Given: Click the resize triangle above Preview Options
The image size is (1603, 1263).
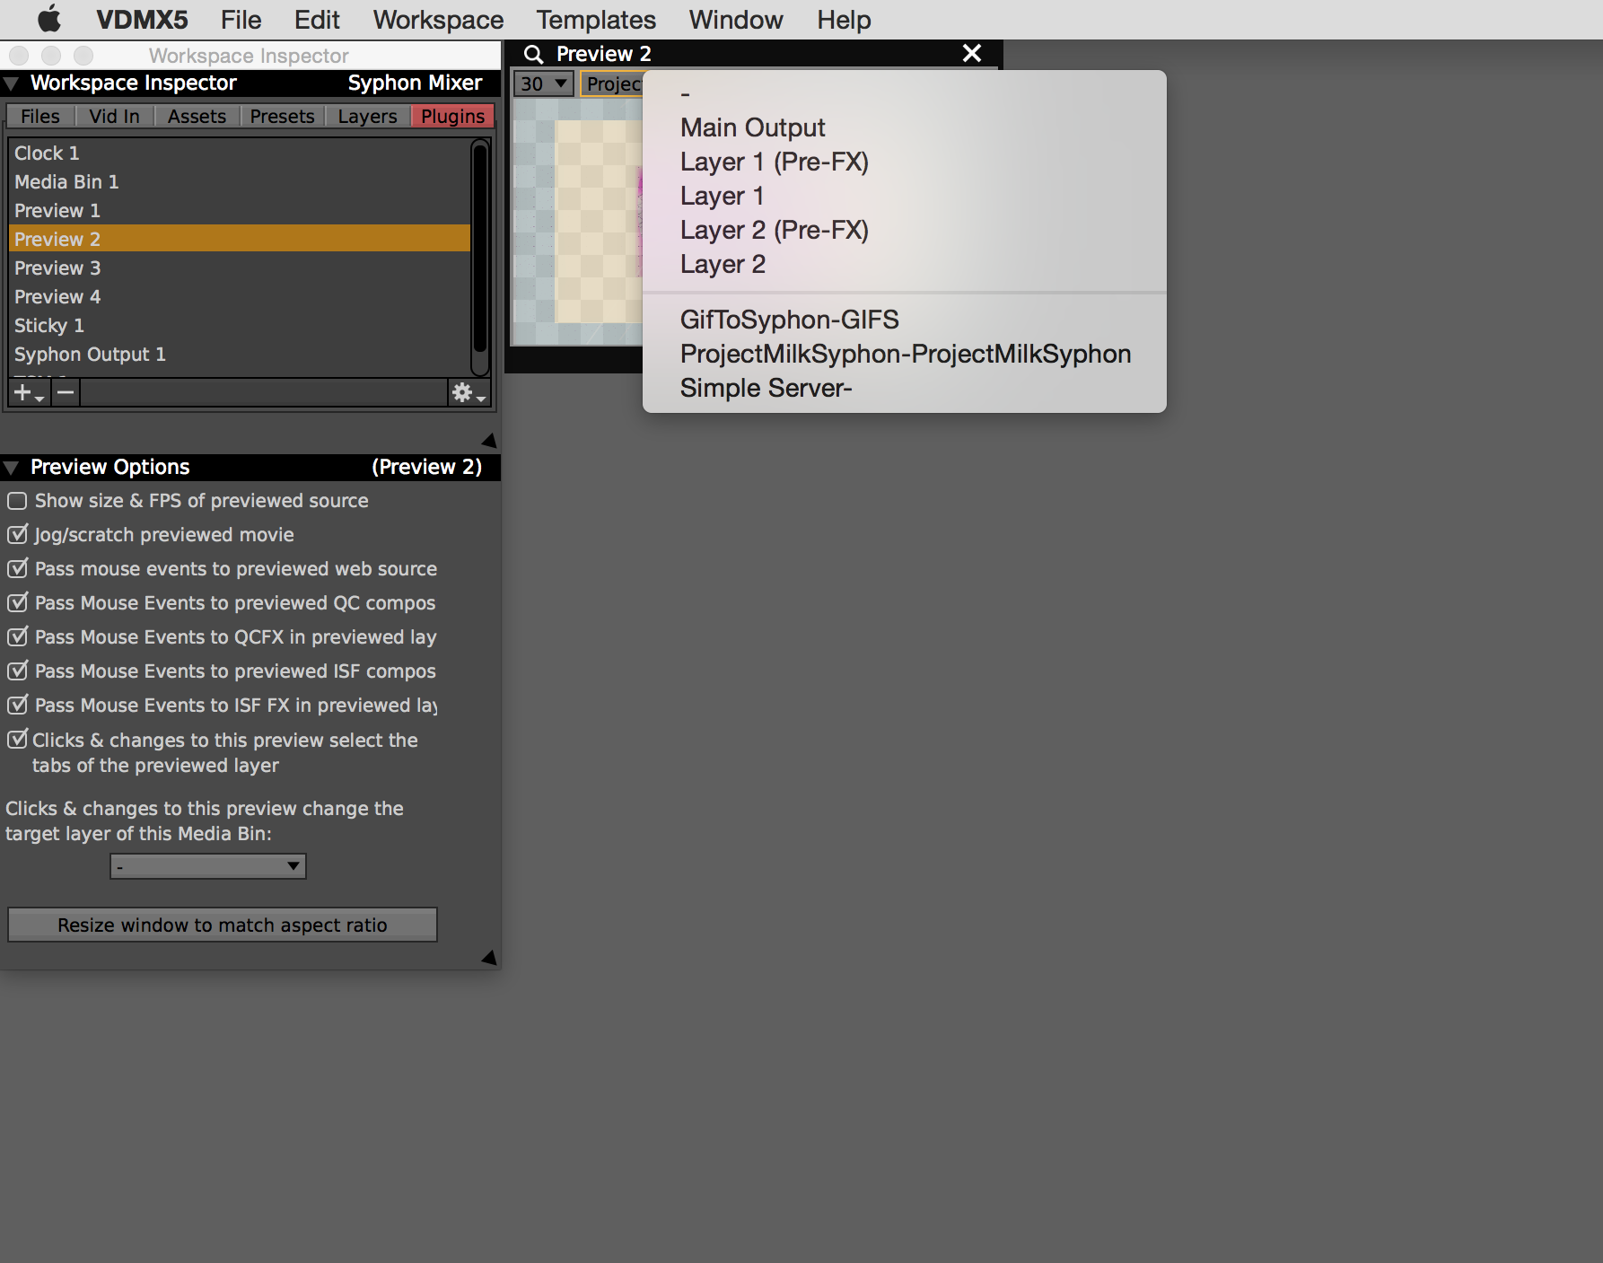Looking at the screenshot, I should pos(489,440).
